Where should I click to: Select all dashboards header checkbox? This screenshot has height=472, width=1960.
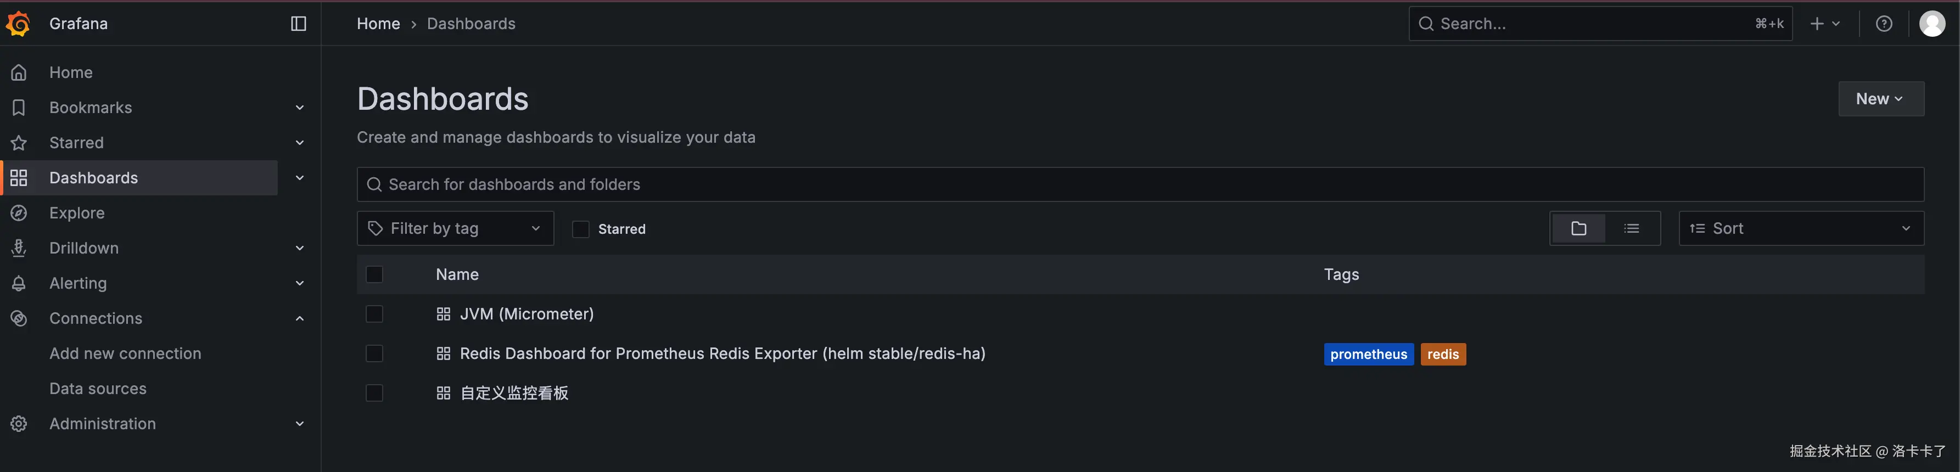(374, 274)
